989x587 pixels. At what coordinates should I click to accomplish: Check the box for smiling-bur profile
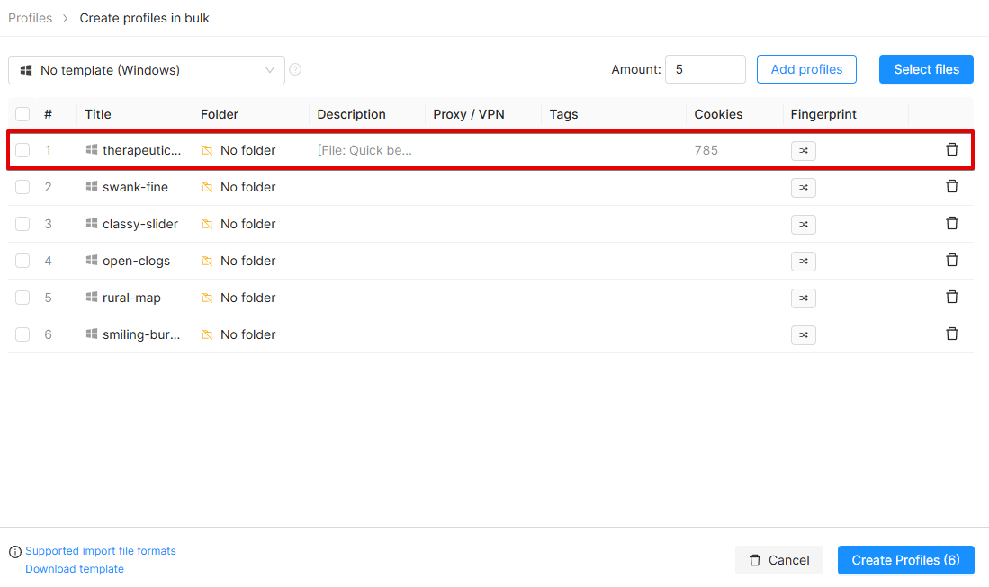click(x=22, y=334)
